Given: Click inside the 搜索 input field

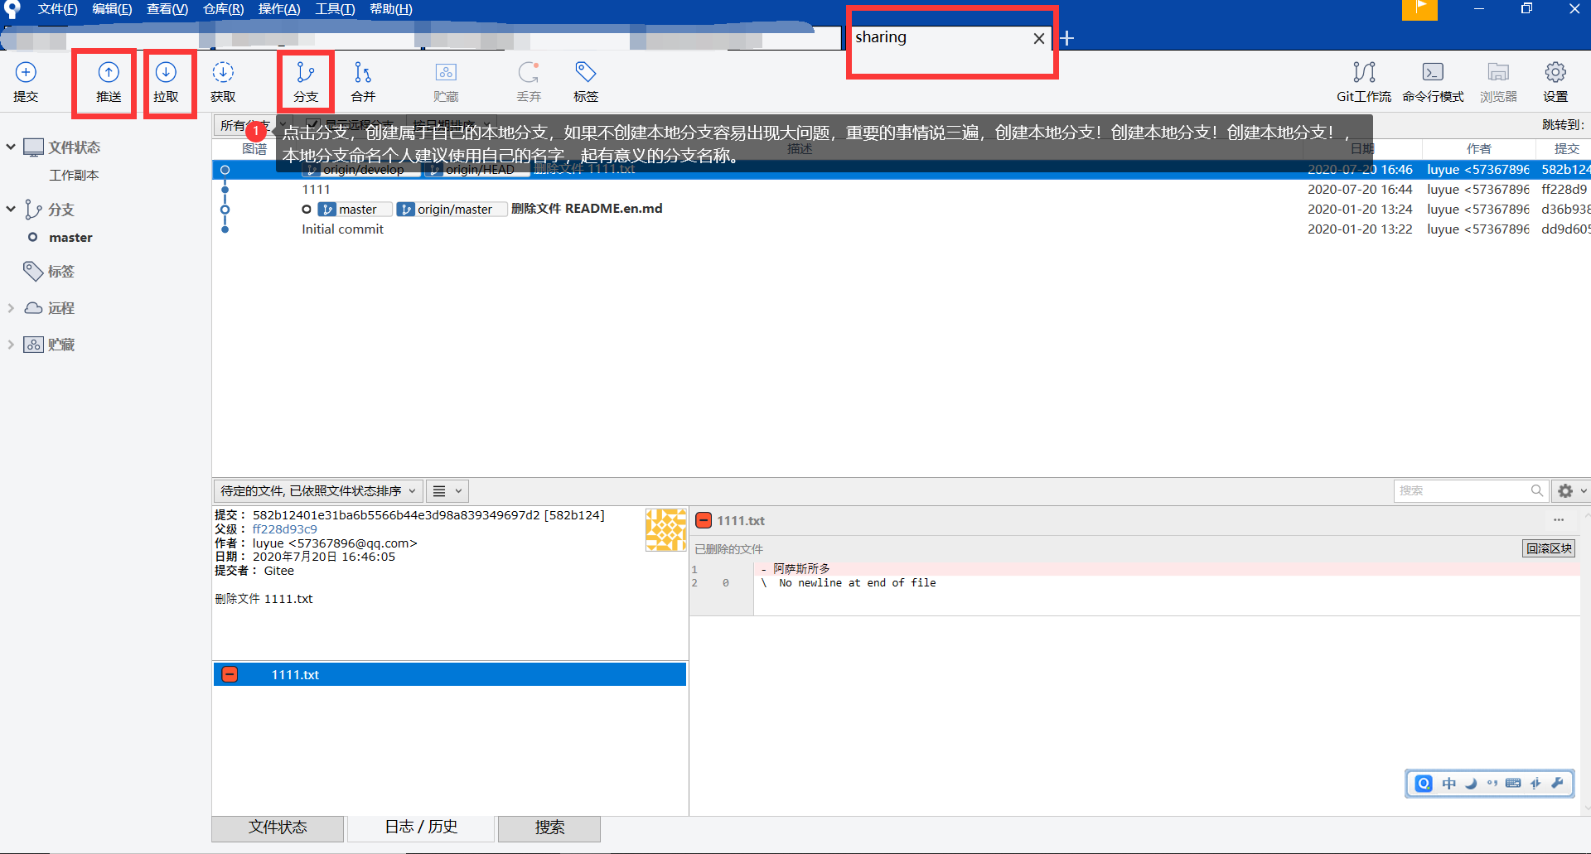Looking at the screenshot, I should click(1462, 490).
